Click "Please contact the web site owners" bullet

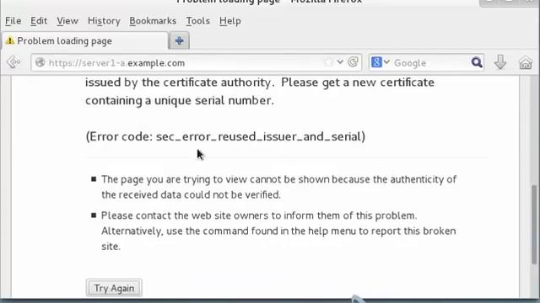click(278, 231)
